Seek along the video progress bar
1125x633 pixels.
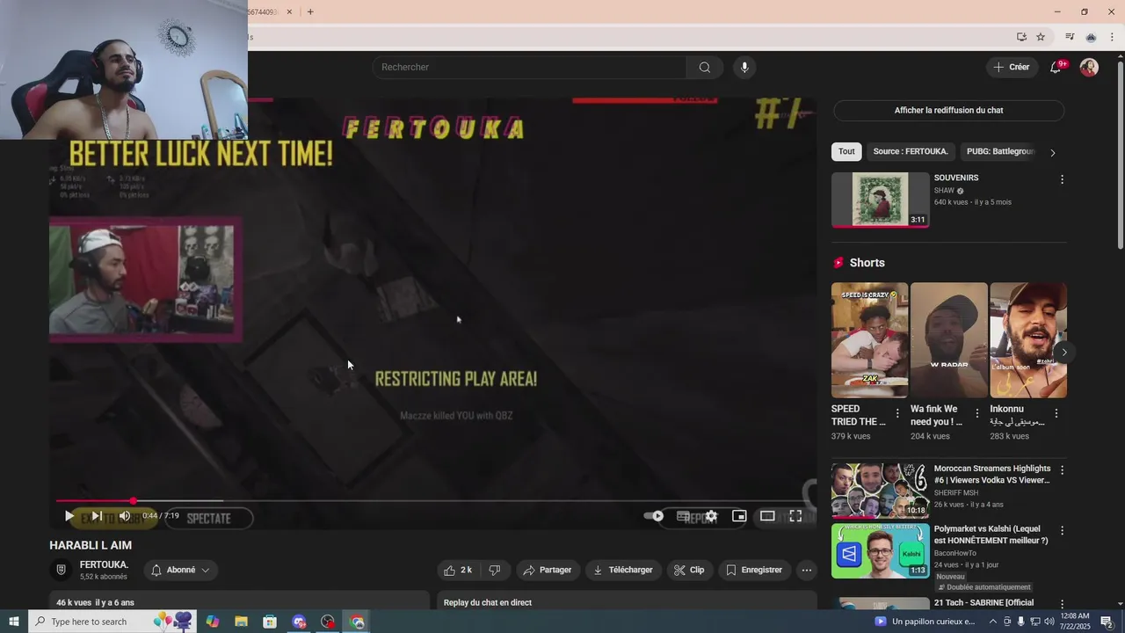432,501
